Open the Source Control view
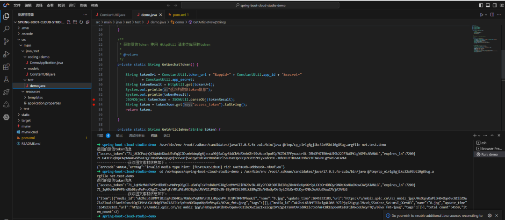Image resolution: width=505 pixels, height=220 pixels. [6, 42]
